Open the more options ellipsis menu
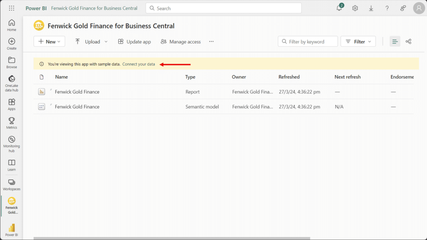The image size is (427, 240). click(211, 41)
